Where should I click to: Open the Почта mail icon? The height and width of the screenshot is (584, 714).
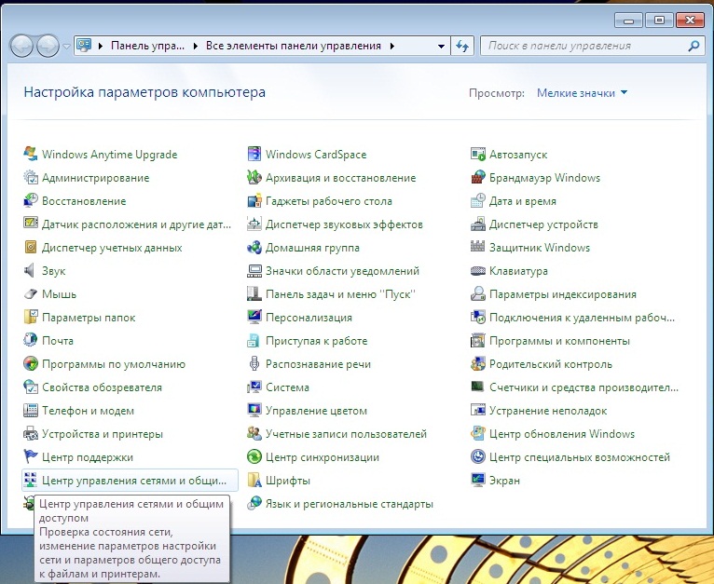click(x=31, y=341)
